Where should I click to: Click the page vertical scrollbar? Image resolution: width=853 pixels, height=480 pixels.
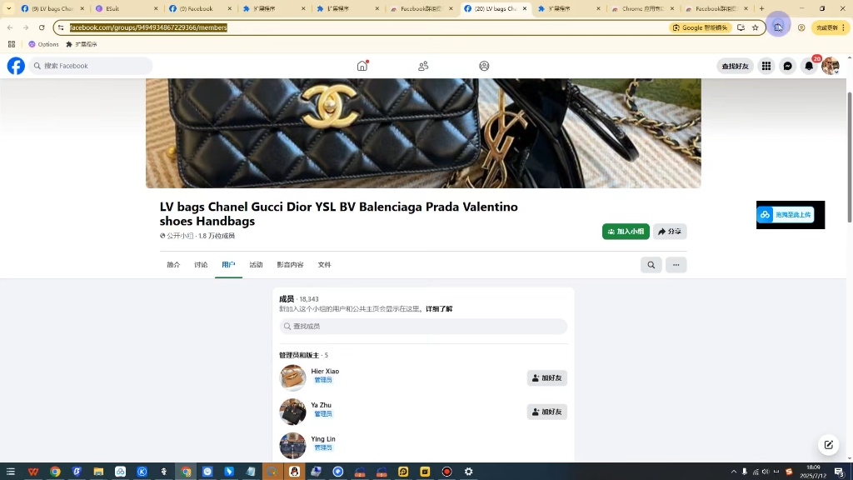pyautogui.click(x=849, y=157)
